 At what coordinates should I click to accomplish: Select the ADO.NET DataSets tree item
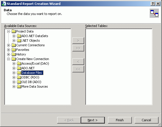35,36
